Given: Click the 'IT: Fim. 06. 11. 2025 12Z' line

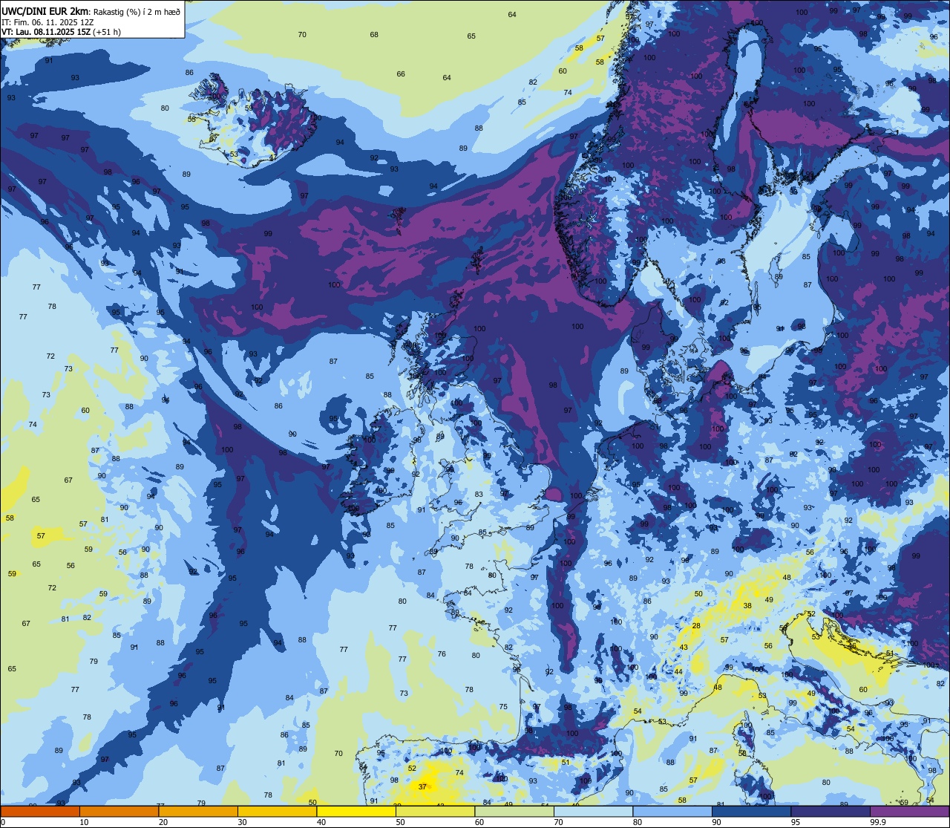Looking at the screenshot, I should click(x=47, y=22).
